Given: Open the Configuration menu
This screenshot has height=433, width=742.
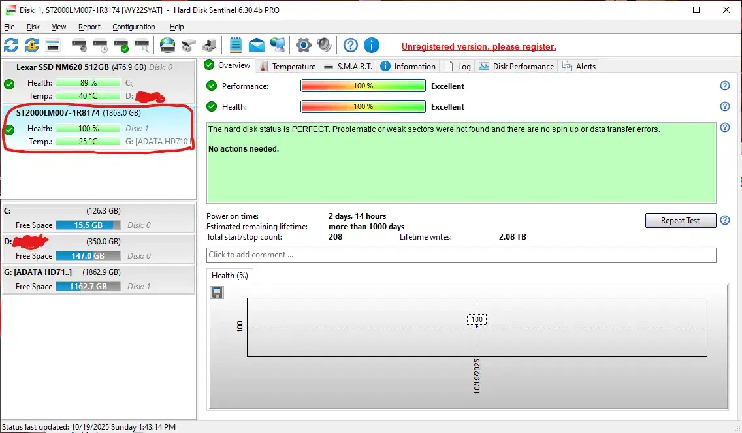Looking at the screenshot, I should 133,27.
